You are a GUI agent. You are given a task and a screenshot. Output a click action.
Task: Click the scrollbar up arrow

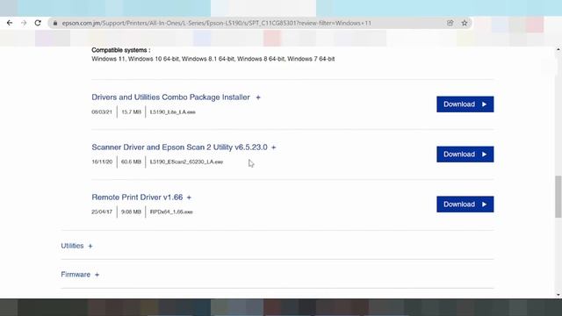tap(558, 49)
